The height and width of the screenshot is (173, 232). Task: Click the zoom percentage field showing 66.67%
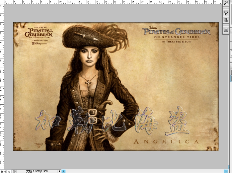[x=5, y=171]
